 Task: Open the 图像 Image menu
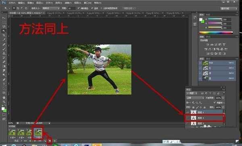coord(30,3)
